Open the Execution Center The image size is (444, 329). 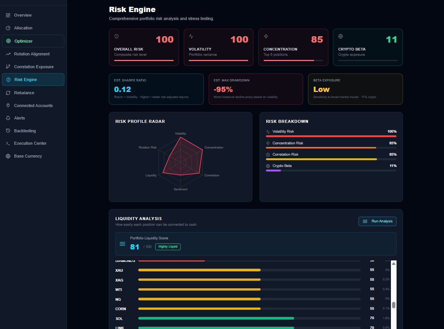[33, 143]
